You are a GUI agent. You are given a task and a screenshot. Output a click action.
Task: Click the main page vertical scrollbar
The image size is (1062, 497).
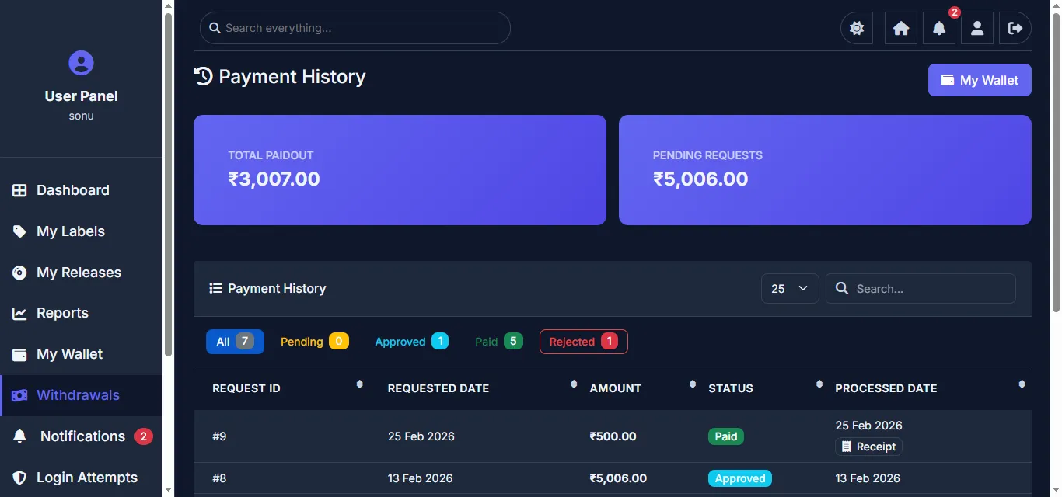coord(1056,163)
